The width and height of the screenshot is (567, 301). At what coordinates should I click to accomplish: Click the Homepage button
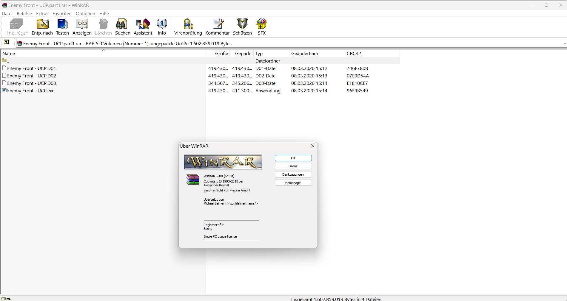coord(293,183)
